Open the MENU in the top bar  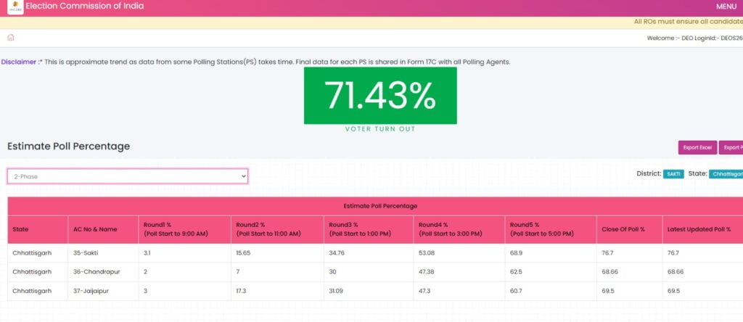726,7
